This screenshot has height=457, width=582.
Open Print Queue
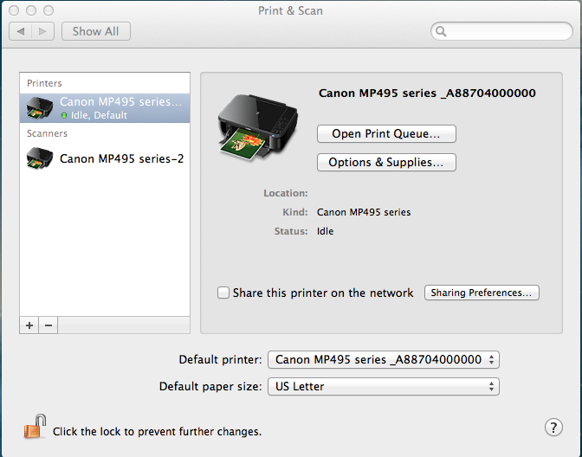[x=386, y=133]
